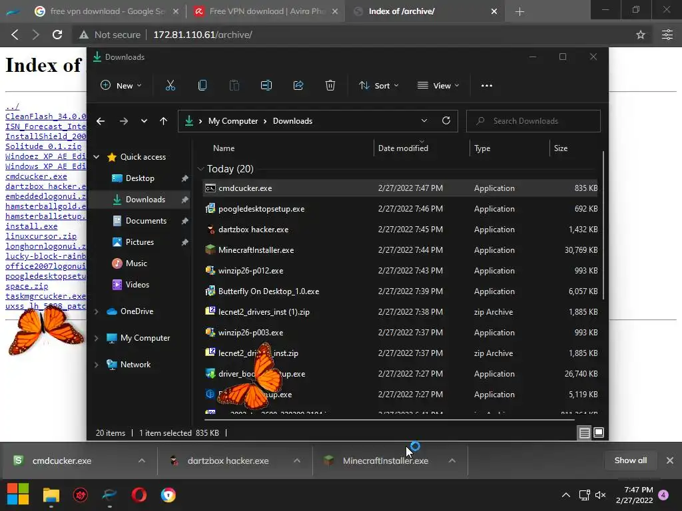Refresh the Downloads folder view
This screenshot has height=511, width=682.
click(446, 121)
